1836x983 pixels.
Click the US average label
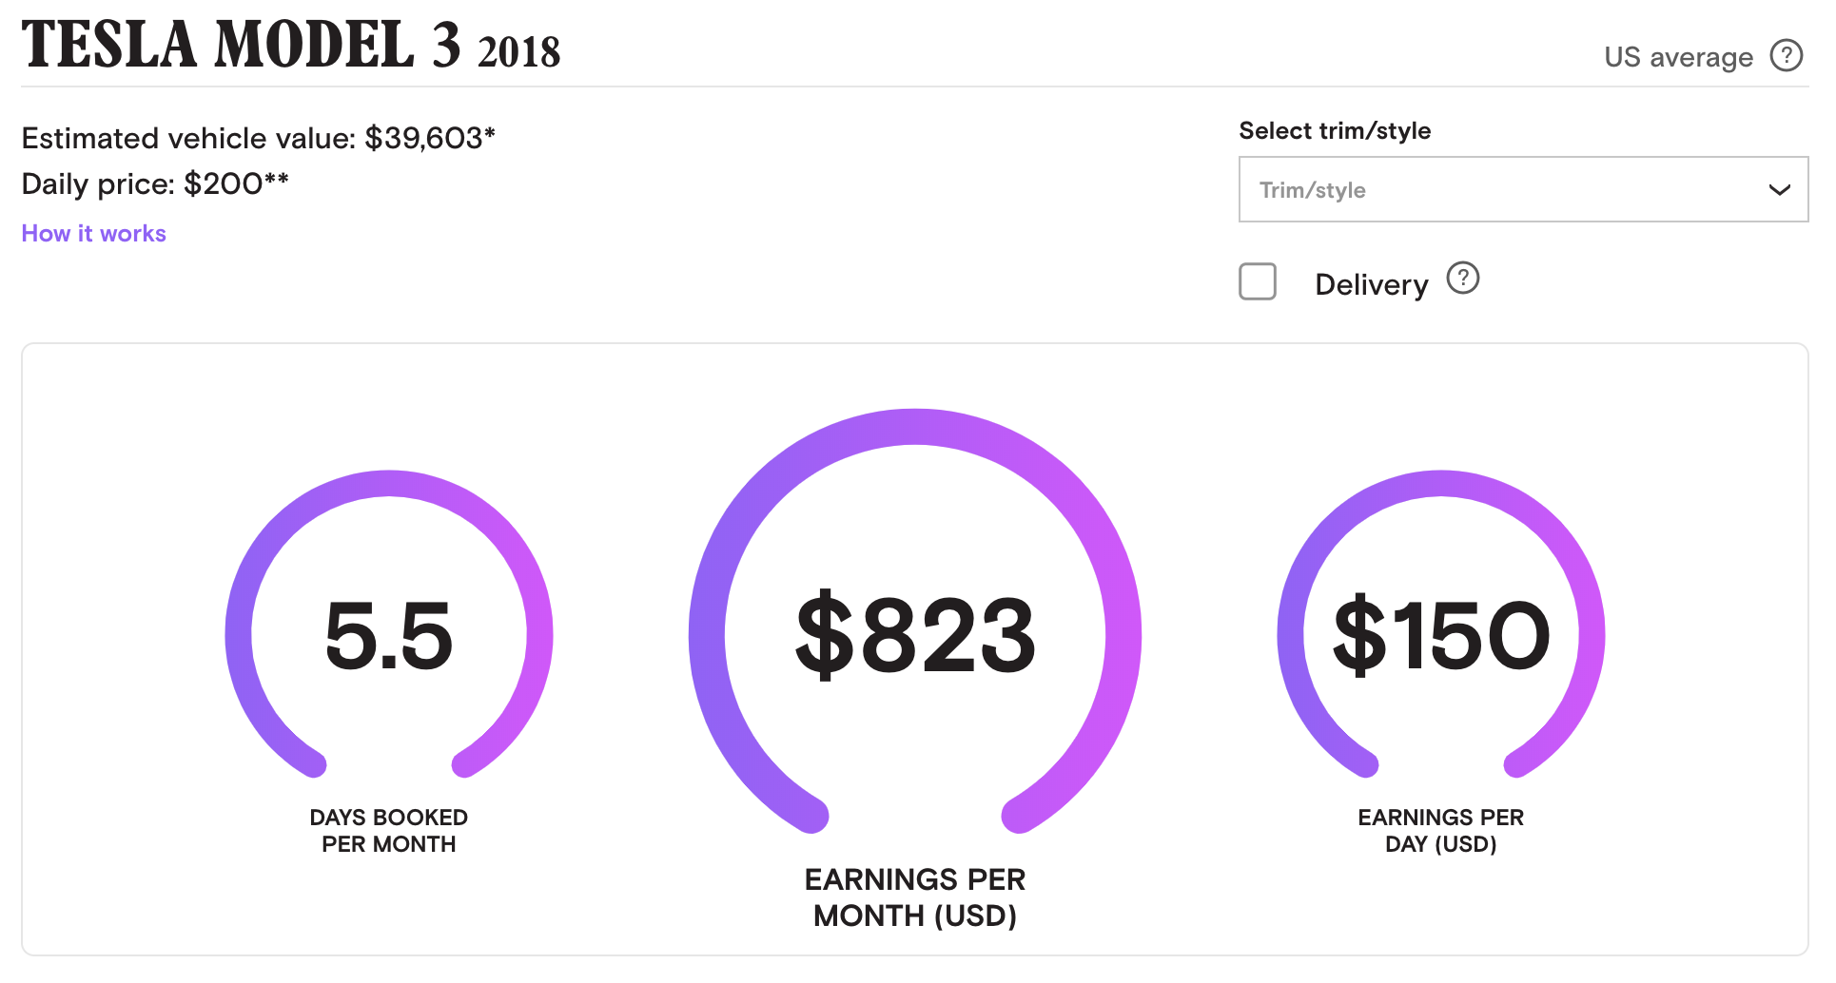1678,57
